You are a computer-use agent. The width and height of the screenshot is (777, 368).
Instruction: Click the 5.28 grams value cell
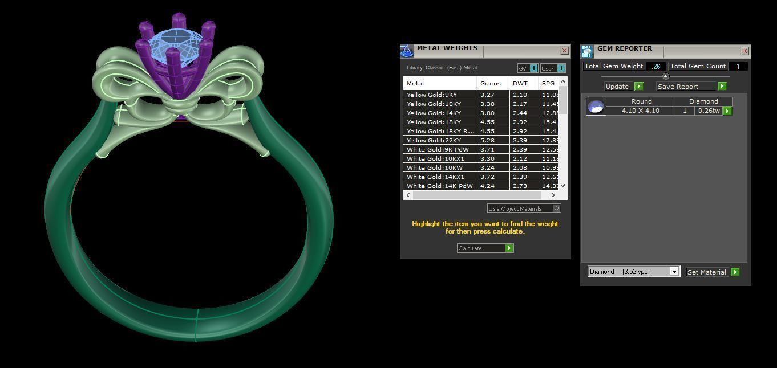click(x=493, y=140)
